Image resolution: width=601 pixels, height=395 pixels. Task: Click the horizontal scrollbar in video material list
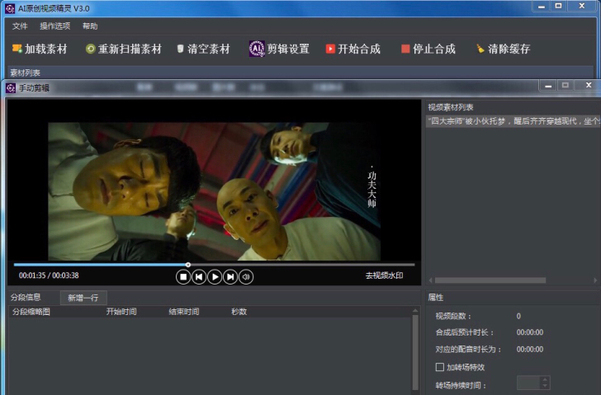coord(490,280)
